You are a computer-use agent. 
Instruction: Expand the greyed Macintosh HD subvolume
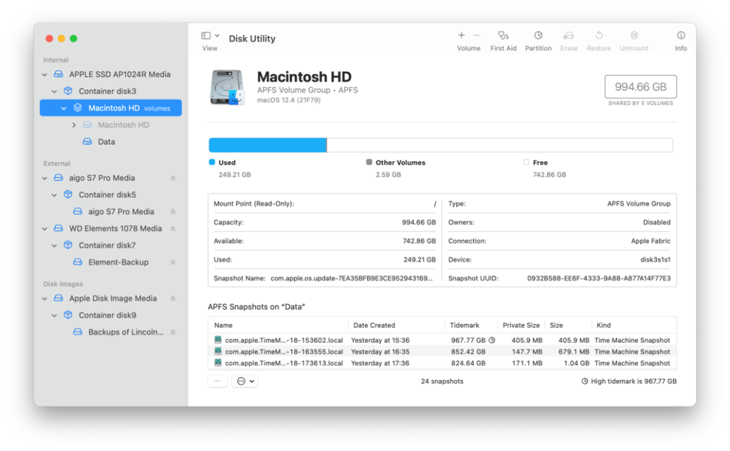point(74,125)
